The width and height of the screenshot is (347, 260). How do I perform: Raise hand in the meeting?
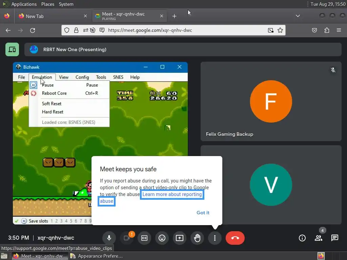click(197, 238)
